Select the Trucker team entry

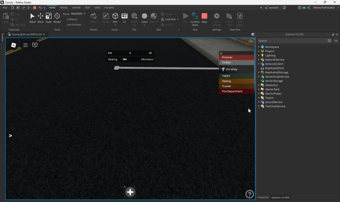tap(236, 86)
